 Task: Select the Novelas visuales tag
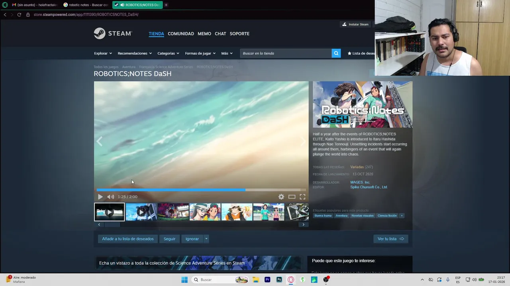(363, 216)
